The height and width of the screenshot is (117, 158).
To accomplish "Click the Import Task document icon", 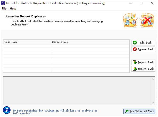I will coord(135,62).
